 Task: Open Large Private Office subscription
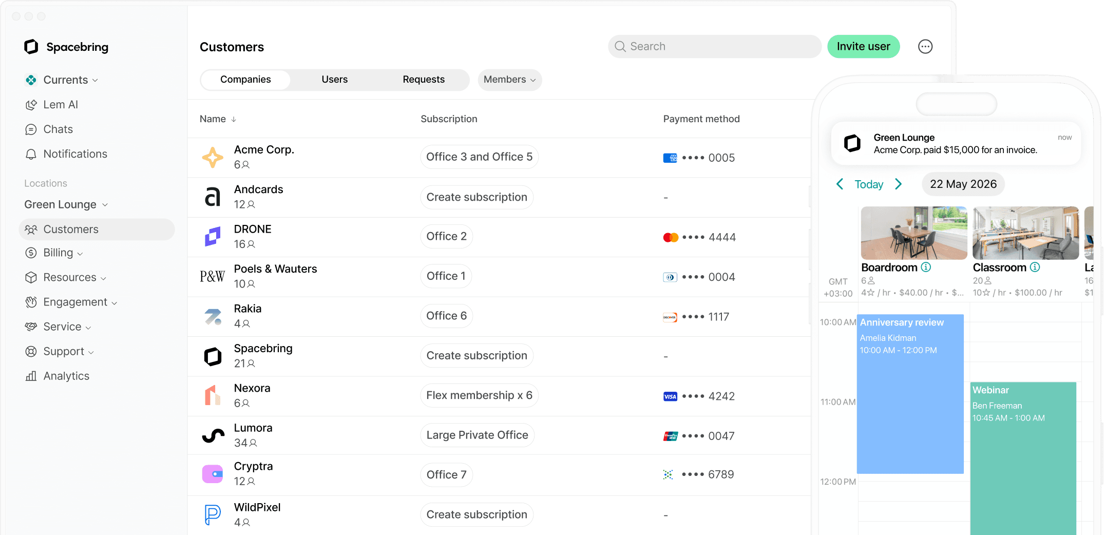[477, 435]
